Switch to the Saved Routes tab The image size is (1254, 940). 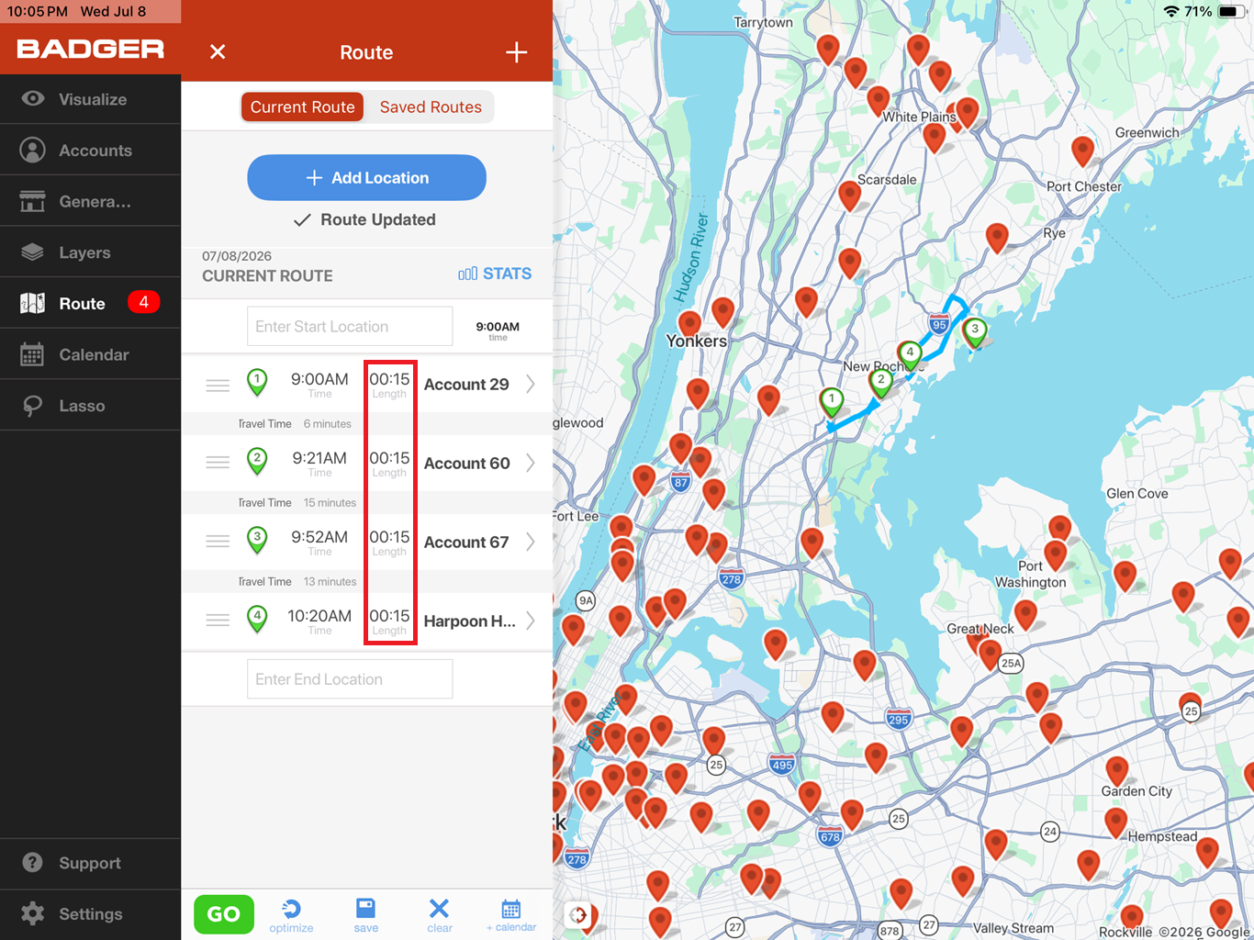click(x=431, y=106)
